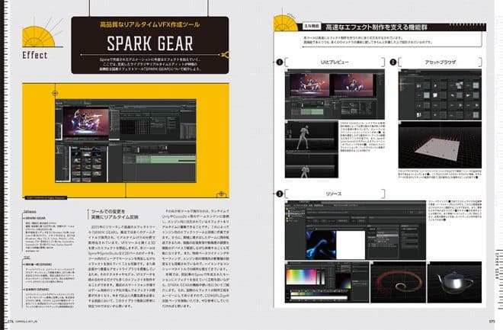This screenshot has height=330, width=503.
Task: Click page number 075
Action: [492, 321]
